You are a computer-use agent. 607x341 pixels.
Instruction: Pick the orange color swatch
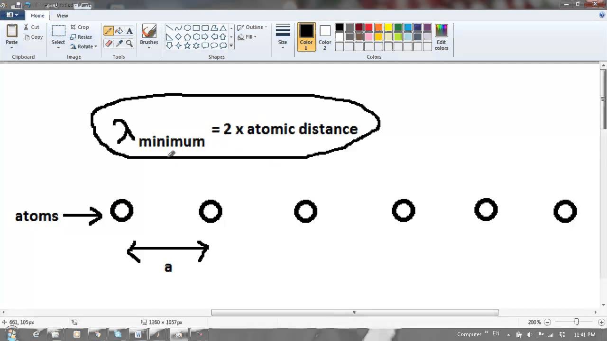[378, 27]
